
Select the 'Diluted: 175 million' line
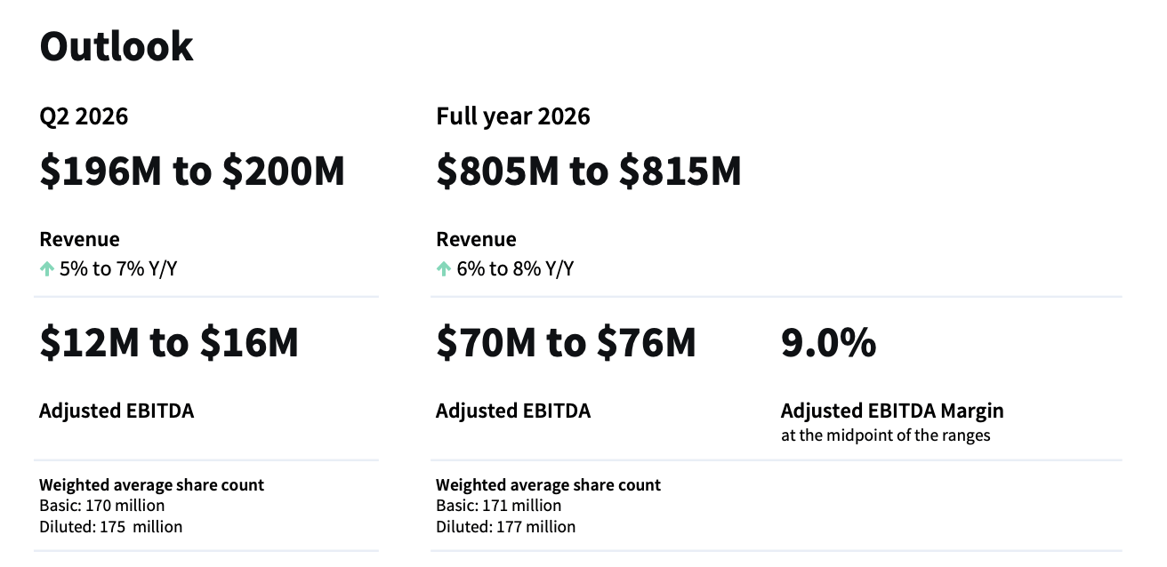[x=110, y=527]
